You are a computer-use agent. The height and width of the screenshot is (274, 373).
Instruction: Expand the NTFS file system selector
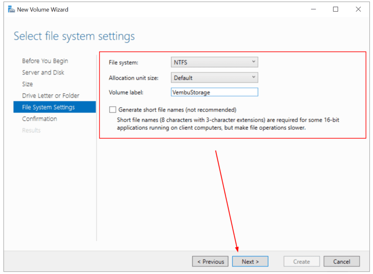253,62
